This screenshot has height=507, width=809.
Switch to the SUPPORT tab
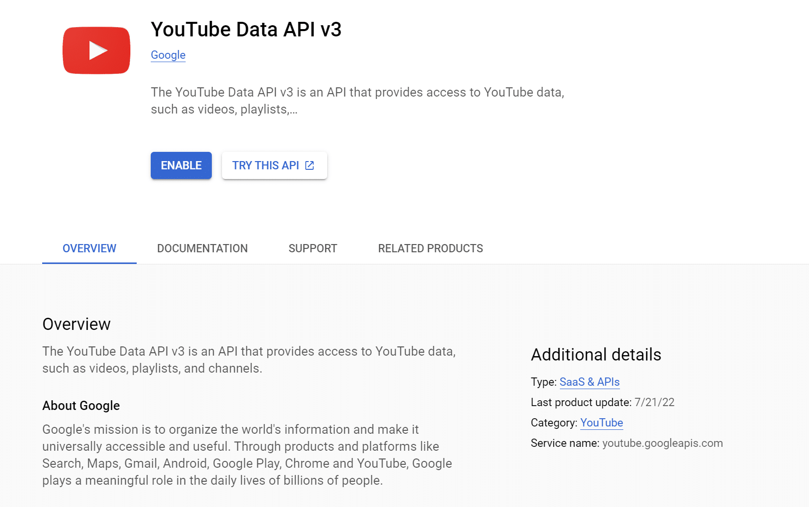pos(313,248)
